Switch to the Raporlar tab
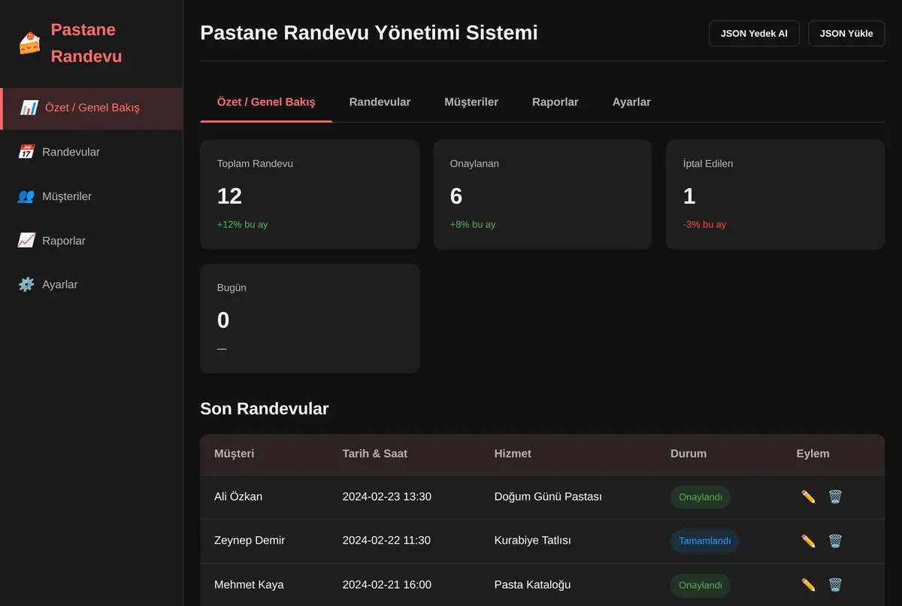The image size is (902, 606). click(x=555, y=102)
